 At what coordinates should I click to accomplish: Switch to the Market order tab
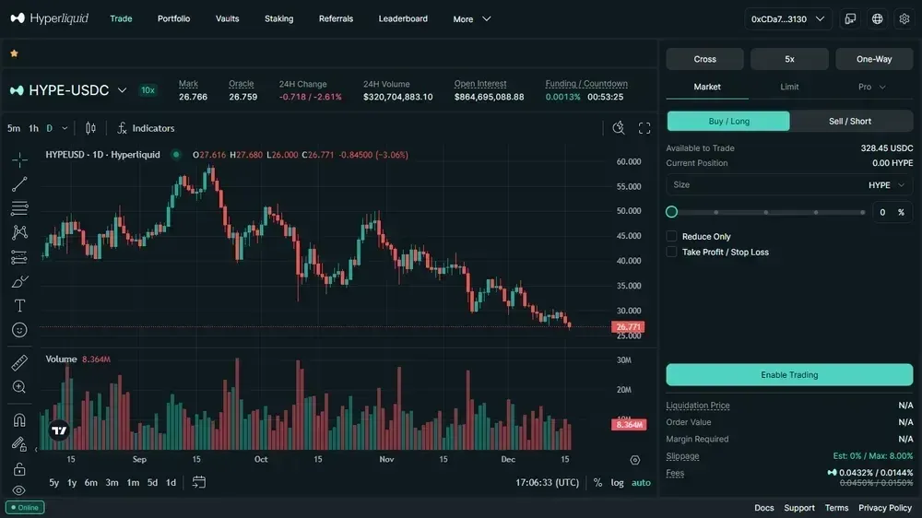pyautogui.click(x=707, y=87)
